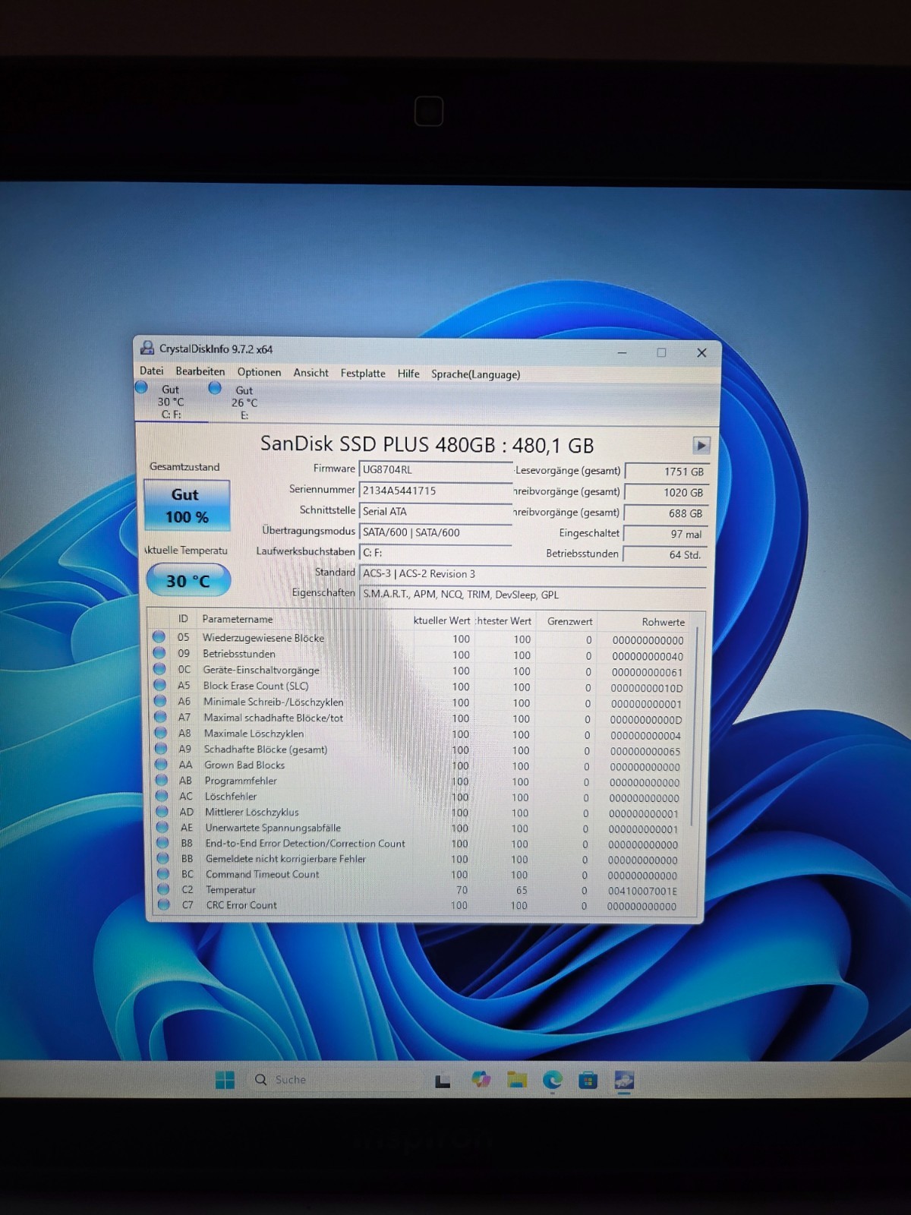Click the status icon for Block Erase Count (SLC)

[x=160, y=684]
